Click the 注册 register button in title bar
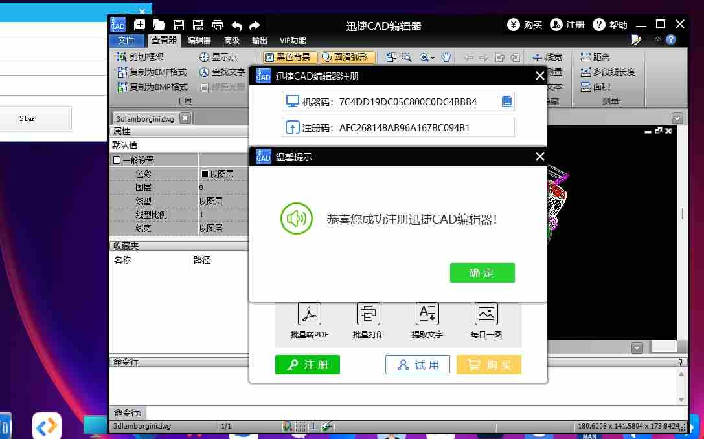The width and height of the screenshot is (704, 439). 567,25
